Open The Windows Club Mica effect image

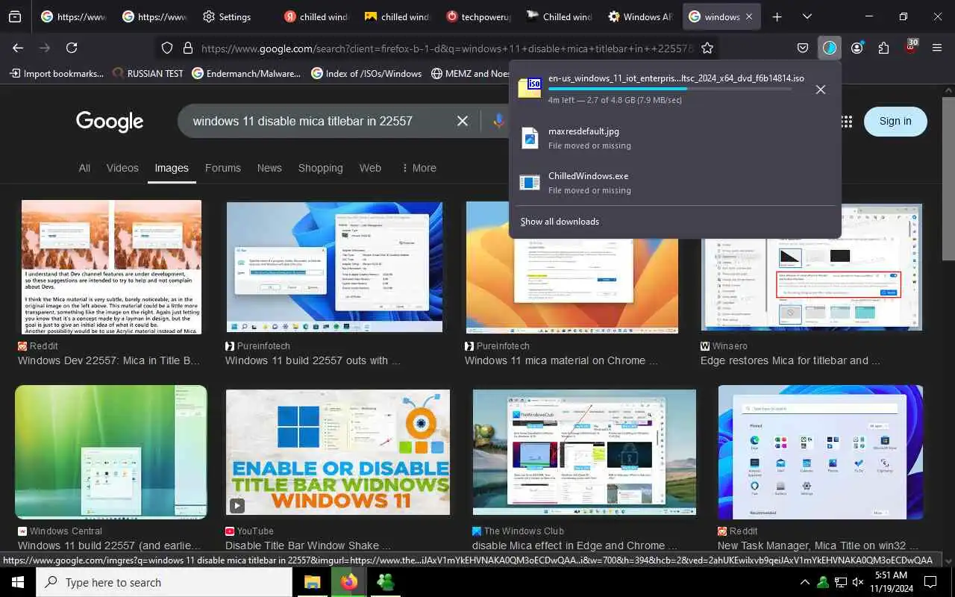click(584, 452)
